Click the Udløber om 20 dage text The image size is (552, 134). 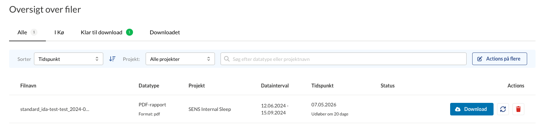coord(330,114)
